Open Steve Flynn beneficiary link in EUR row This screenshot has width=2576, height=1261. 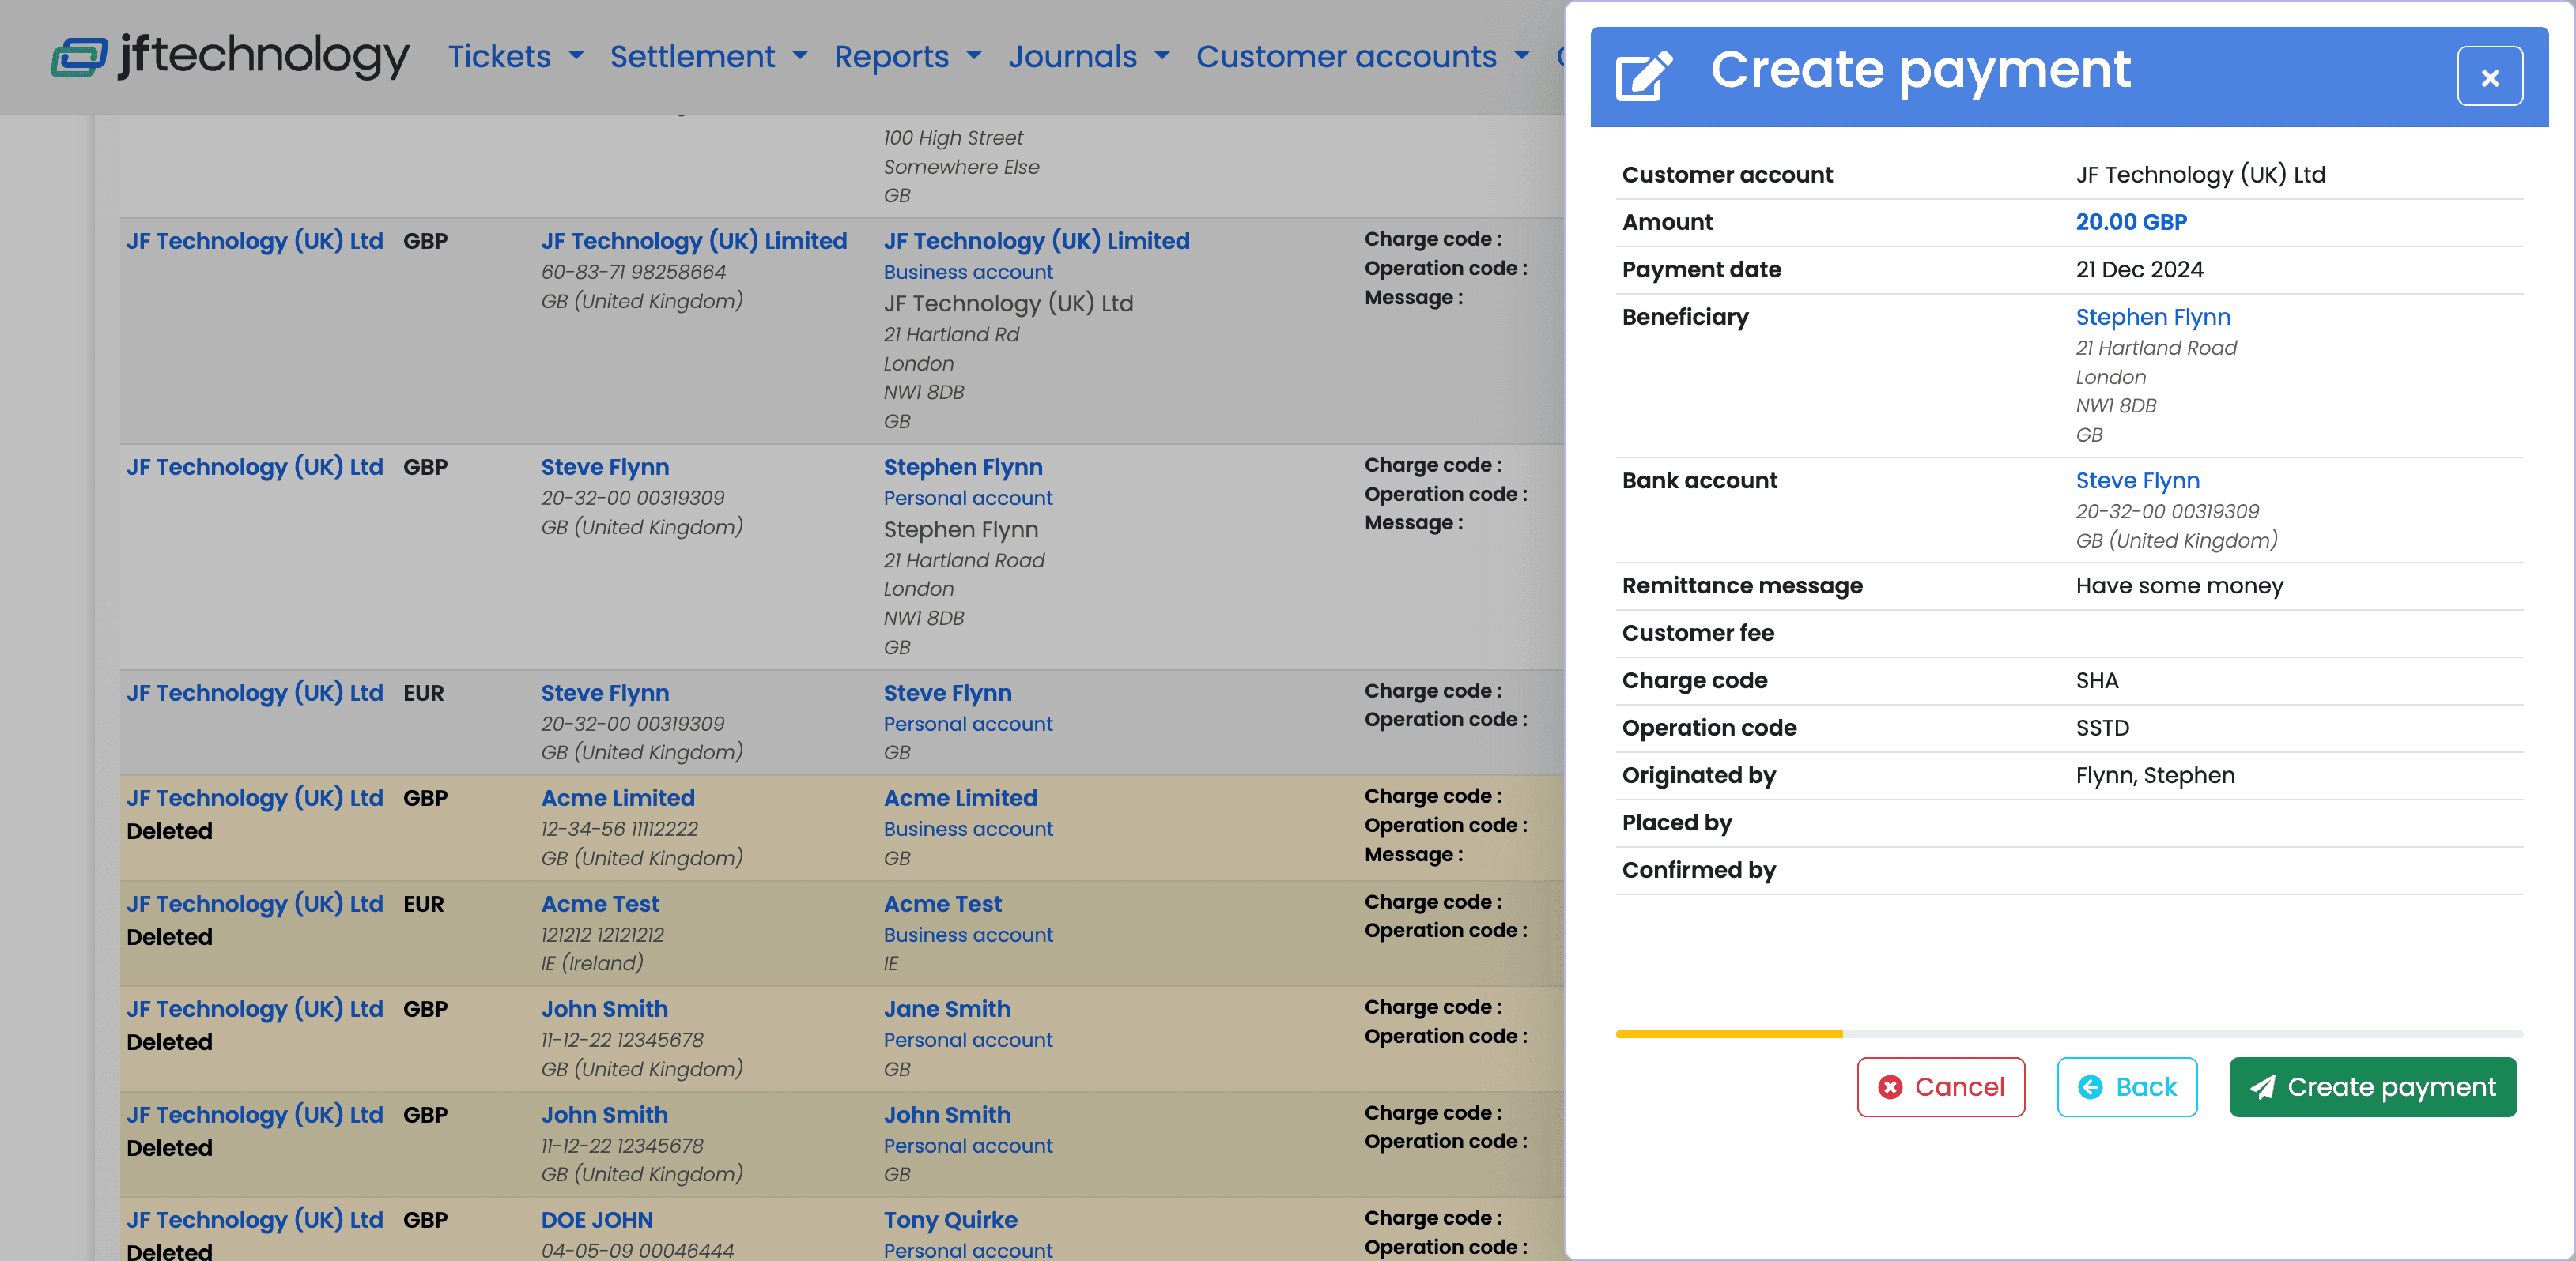(x=947, y=692)
